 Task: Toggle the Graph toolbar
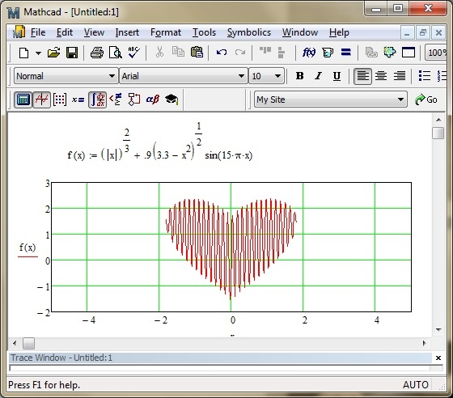(41, 99)
